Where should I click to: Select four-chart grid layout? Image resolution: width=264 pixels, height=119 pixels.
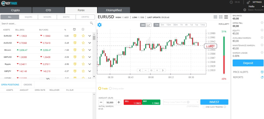pos(221,17)
